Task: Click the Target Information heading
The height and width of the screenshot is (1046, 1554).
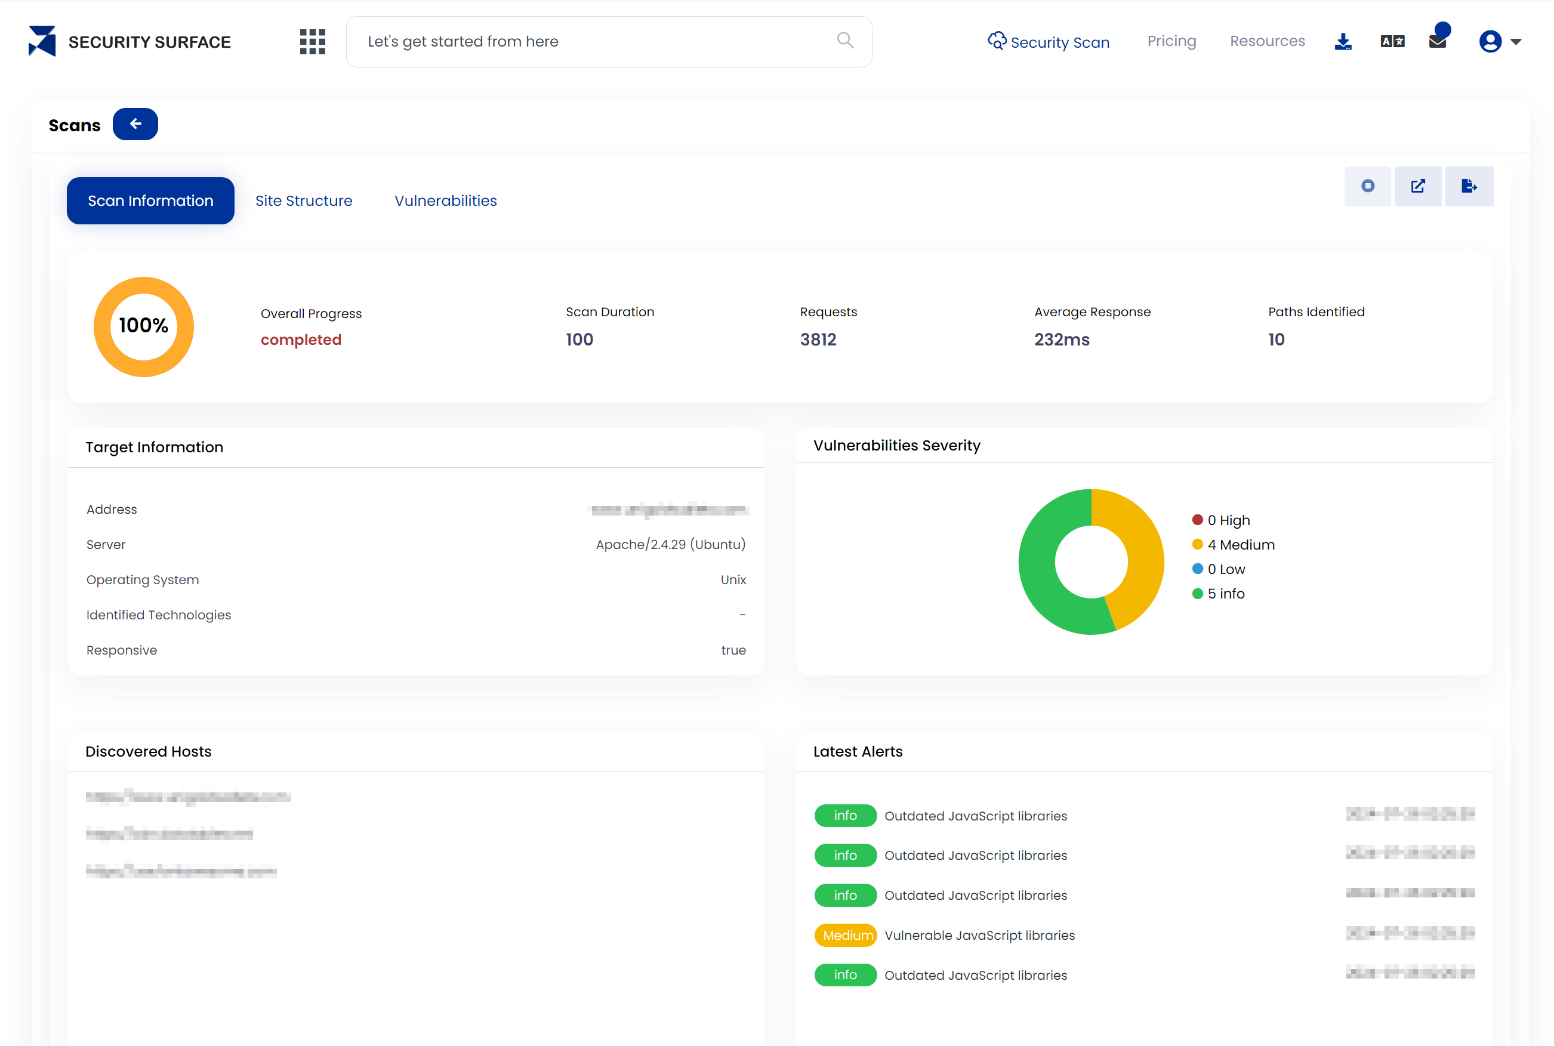Action: coord(154,447)
